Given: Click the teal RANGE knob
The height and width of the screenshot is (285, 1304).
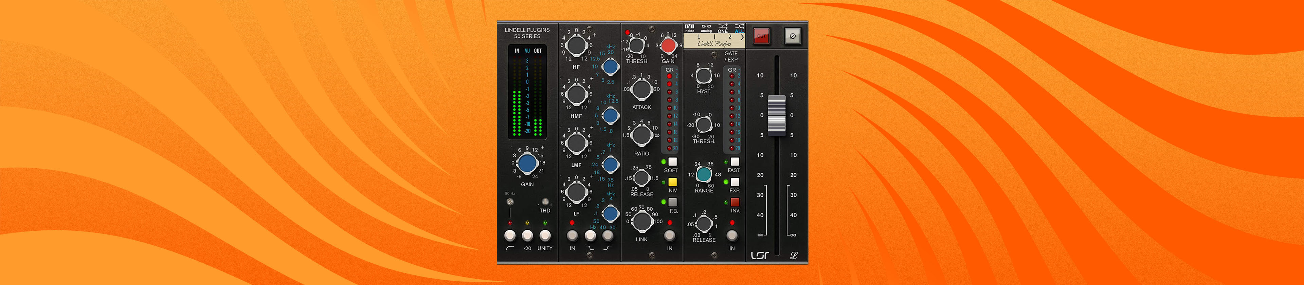Looking at the screenshot, I should (704, 174).
